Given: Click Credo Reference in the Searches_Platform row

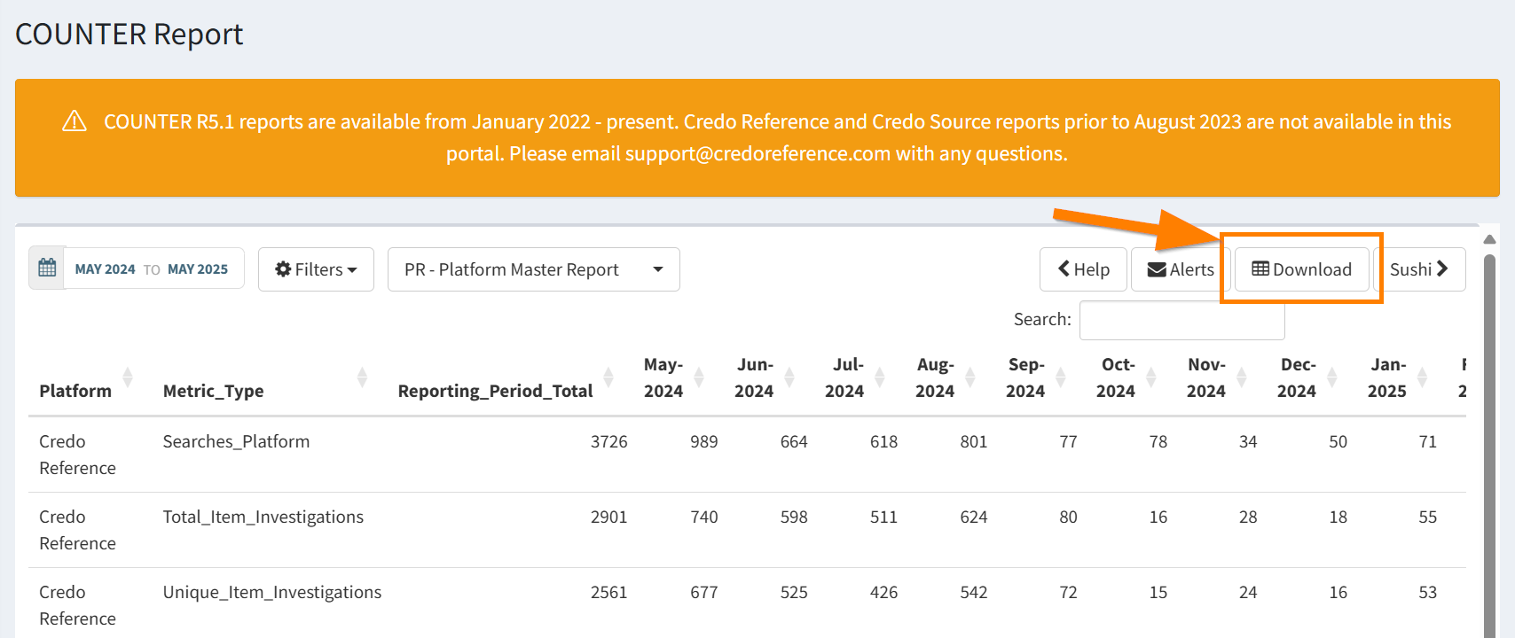Looking at the screenshot, I should click(77, 455).
